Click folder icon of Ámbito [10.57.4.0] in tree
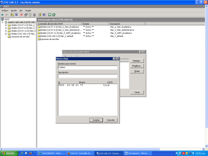 coord(9,25)
